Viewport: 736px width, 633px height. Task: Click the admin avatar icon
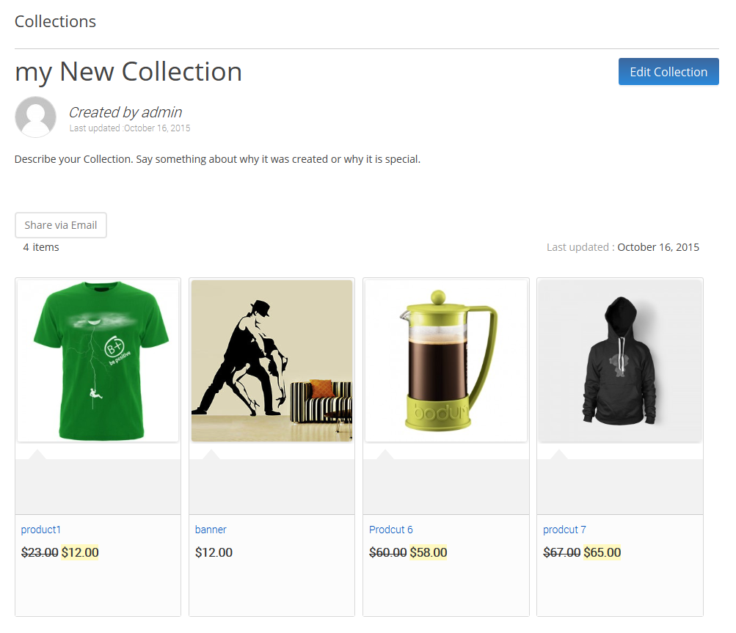(x=35, y=117)
